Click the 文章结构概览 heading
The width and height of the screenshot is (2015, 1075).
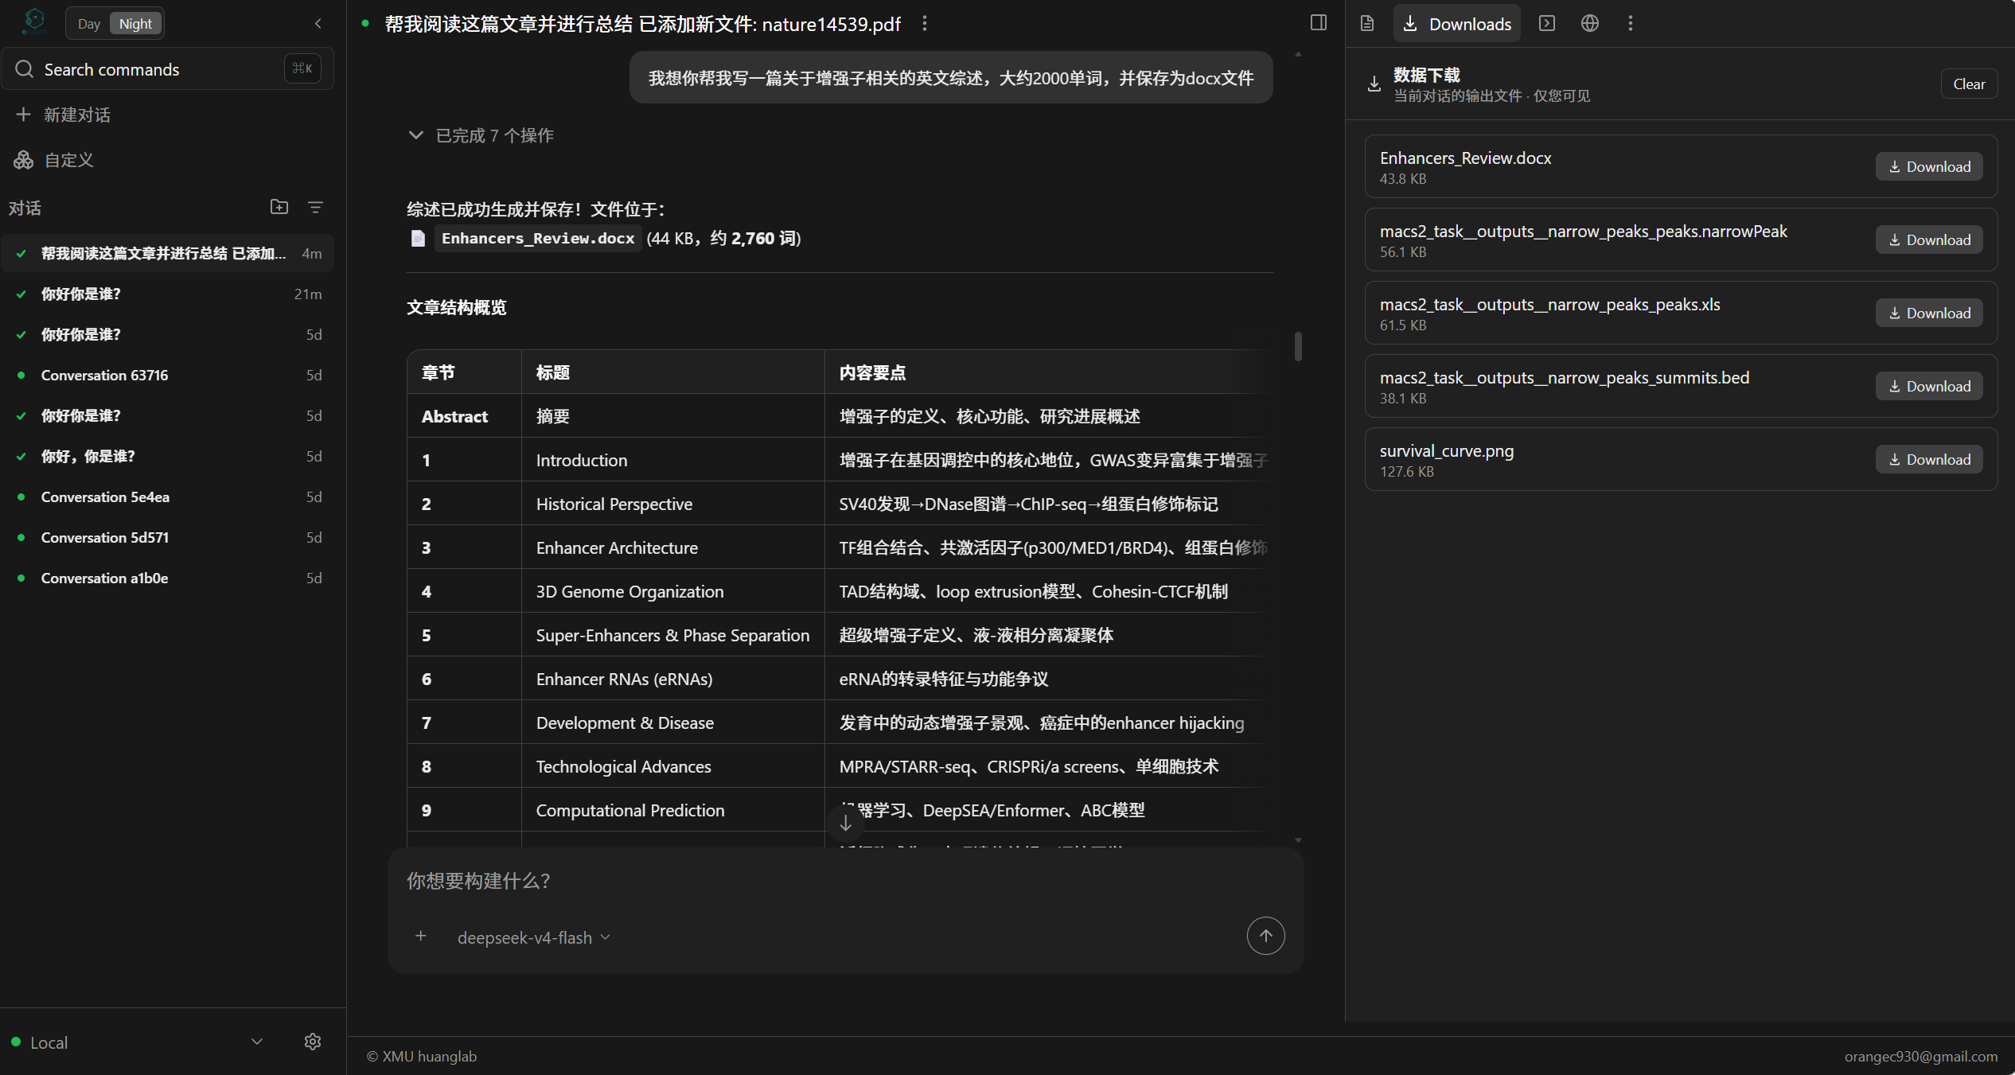coord(456,307)
